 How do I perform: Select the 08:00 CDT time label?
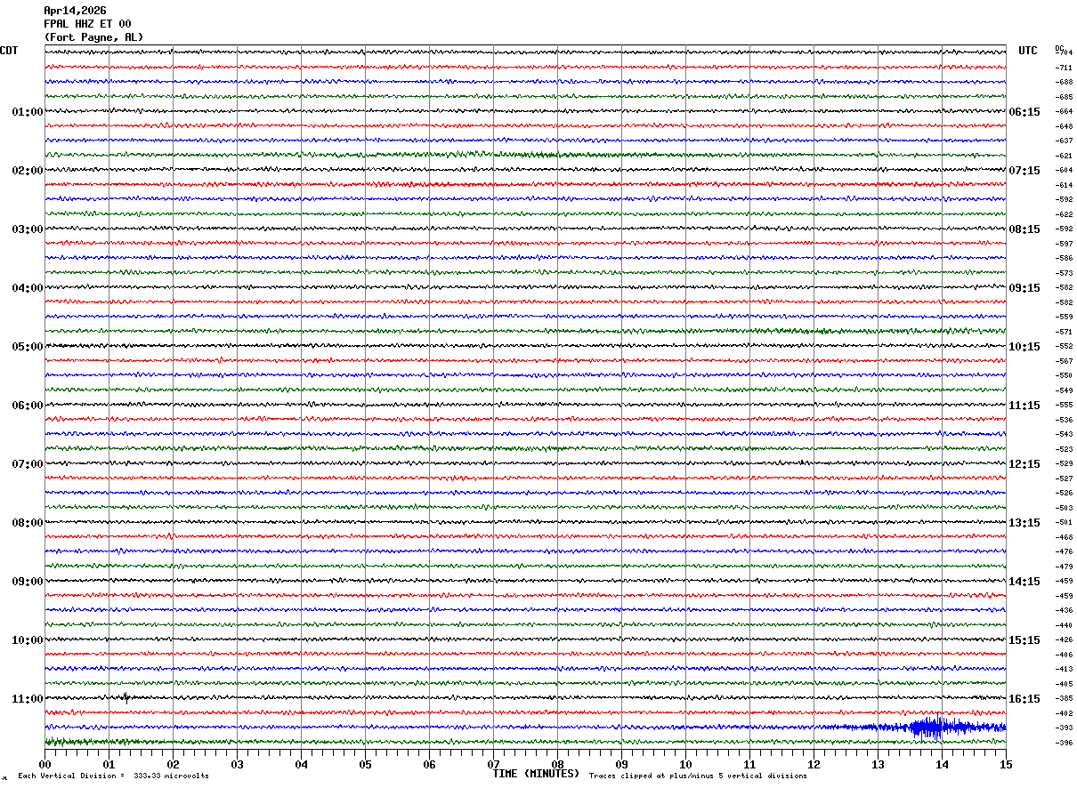coord(27,523)
